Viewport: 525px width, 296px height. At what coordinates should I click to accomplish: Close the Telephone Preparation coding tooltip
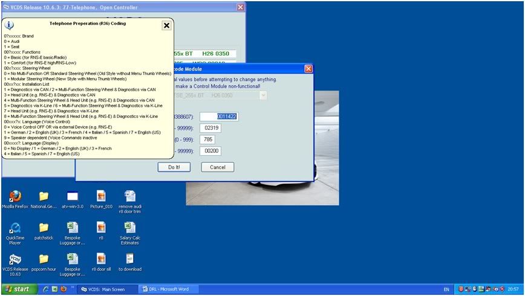tap(166, 25)
